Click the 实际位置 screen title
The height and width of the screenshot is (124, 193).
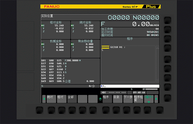[47, 16]
